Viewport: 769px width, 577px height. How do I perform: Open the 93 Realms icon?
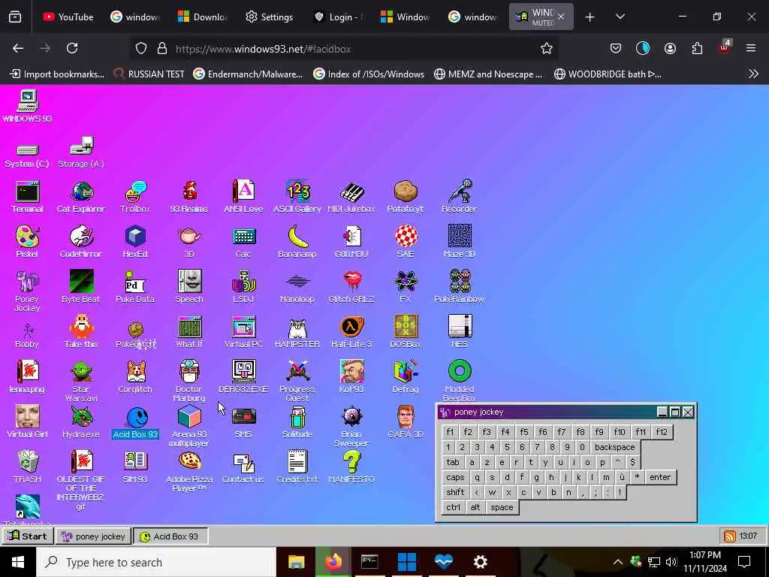[x=189, y=196]
